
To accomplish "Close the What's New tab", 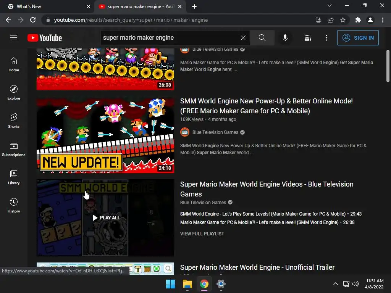I will click(89, 6).
